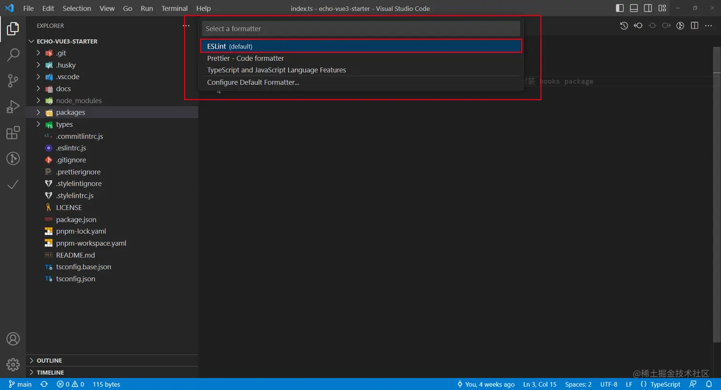Open the Terminal menu
This screenshot has height=390, width=721.
[x=175, y=8]
